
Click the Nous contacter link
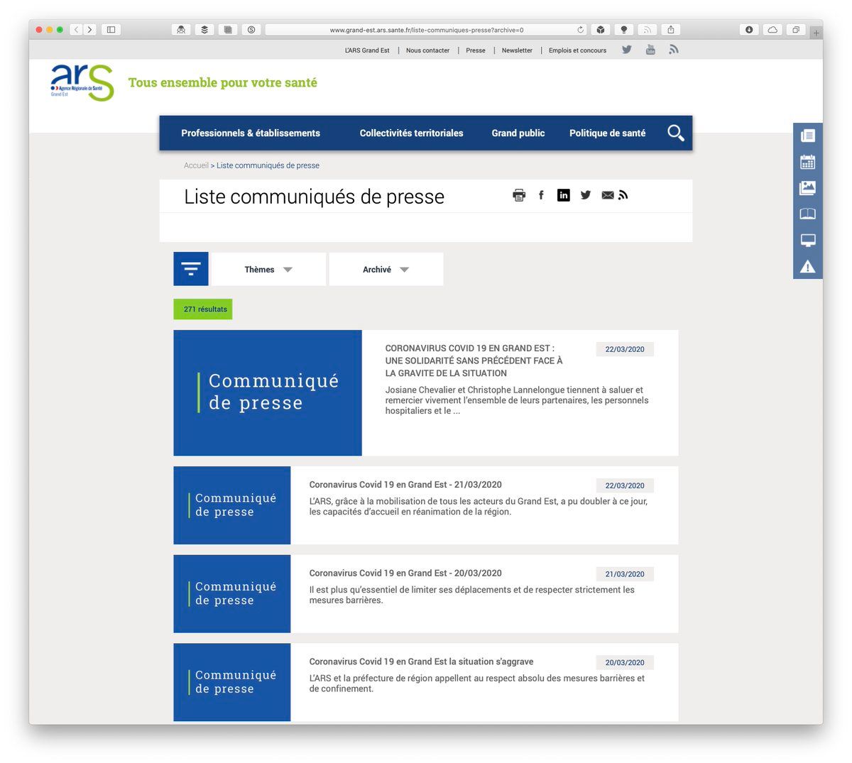[x=427, y=50]
